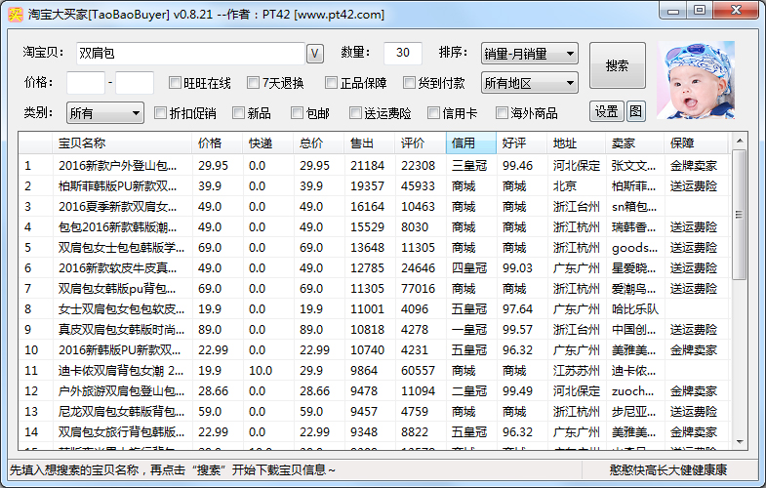Select row 14 item 双肩包女旅行背包韩版
The image size is (766, 488).
pos(375,432)
